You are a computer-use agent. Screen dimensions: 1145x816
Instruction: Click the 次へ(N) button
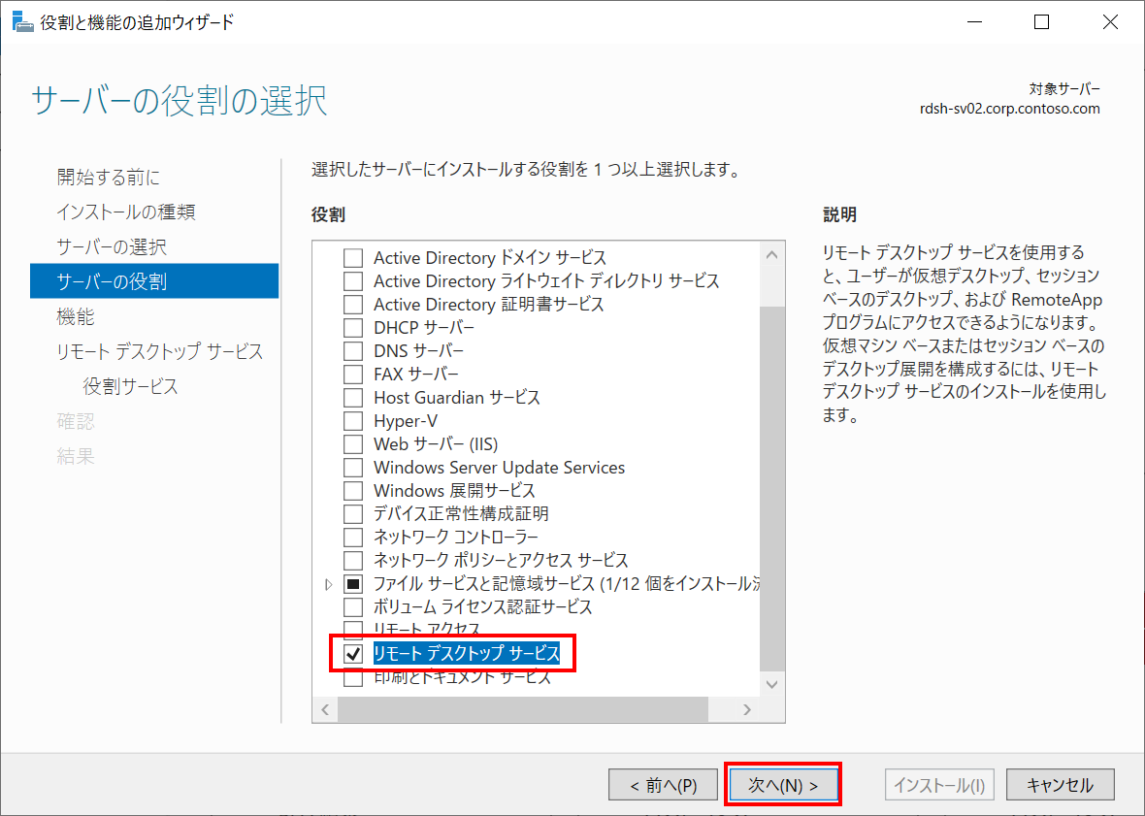click(782, 784)
